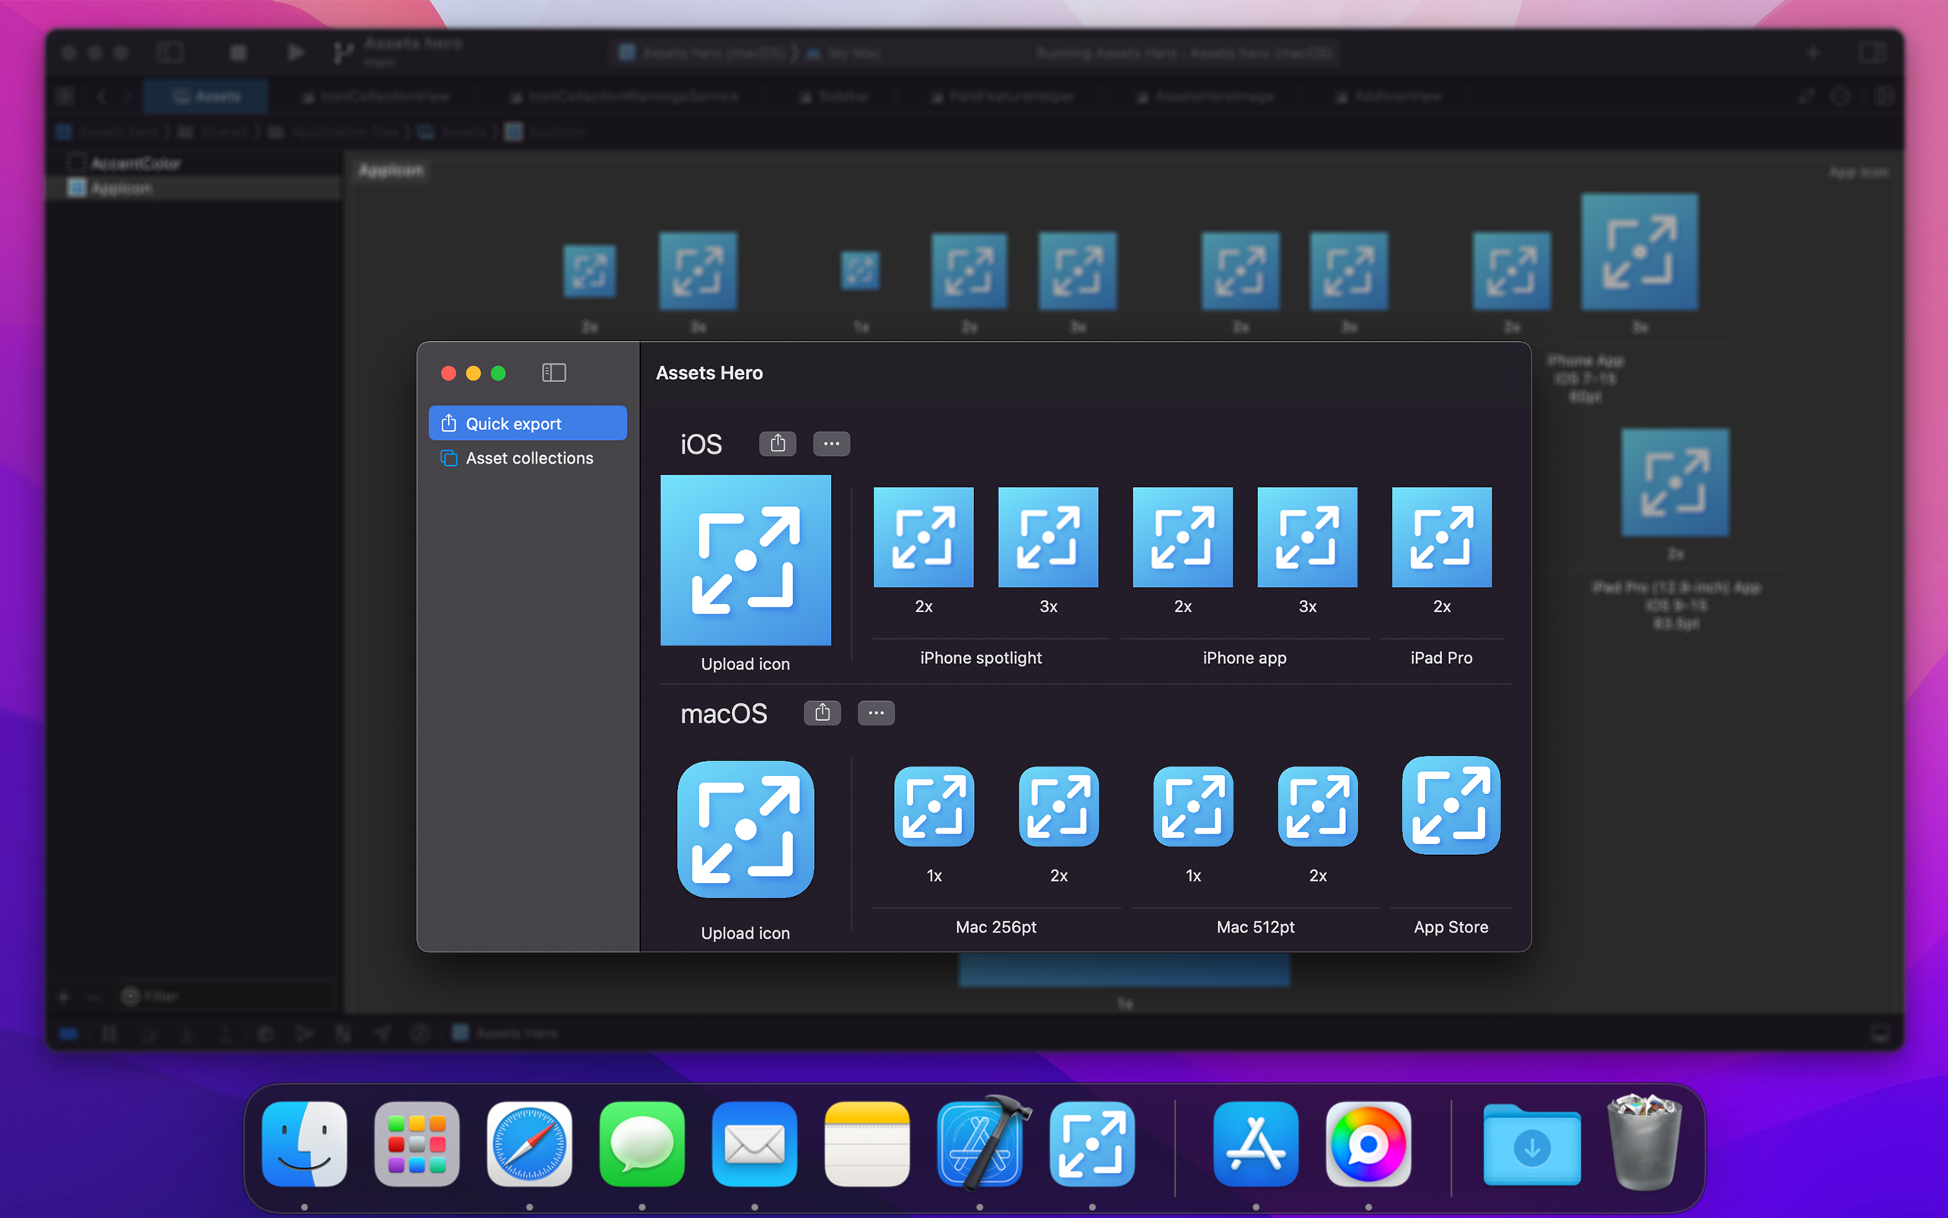Open Finder from the Dock

304,1145
